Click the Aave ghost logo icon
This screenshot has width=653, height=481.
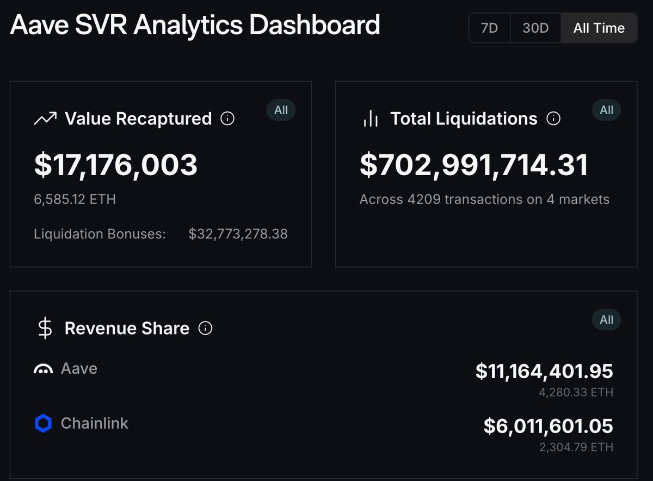[43, 369]
